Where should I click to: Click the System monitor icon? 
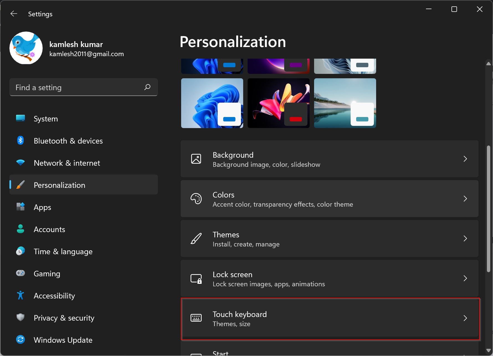[x=20, y=118]
